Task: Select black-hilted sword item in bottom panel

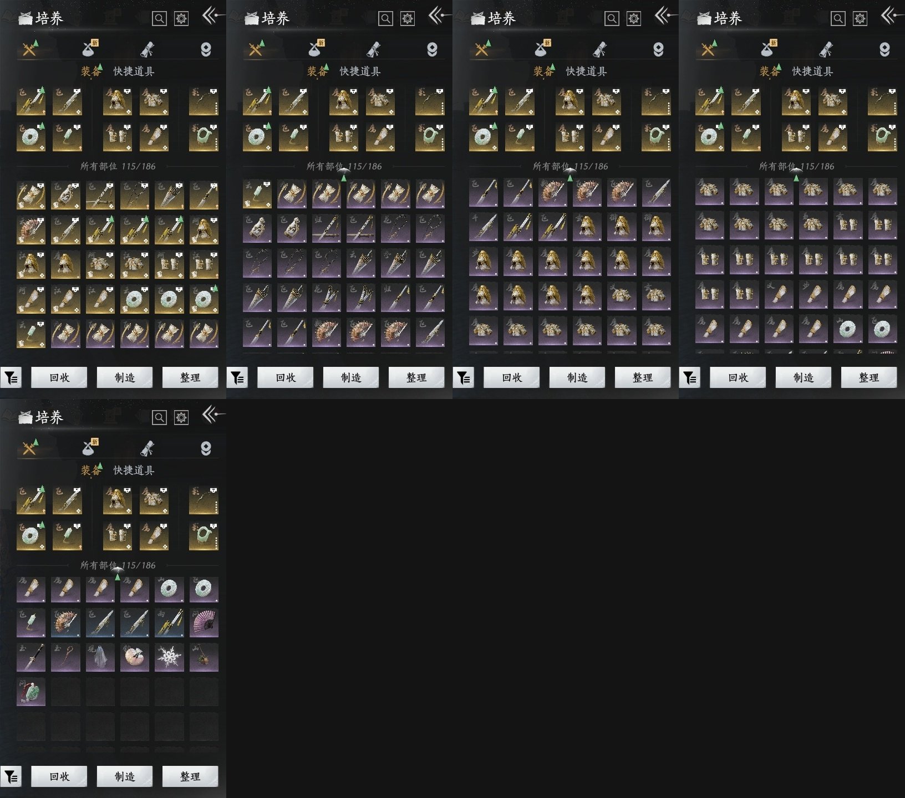Action: point(31,657)
